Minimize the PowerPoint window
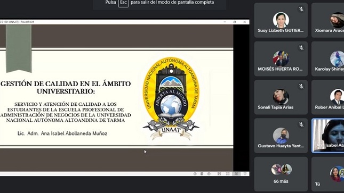Viewport: 344px width, 193px height. point(225,22)
